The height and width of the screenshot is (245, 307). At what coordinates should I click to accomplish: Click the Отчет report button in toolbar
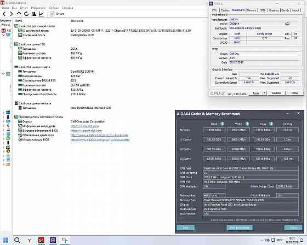point(57,14)
